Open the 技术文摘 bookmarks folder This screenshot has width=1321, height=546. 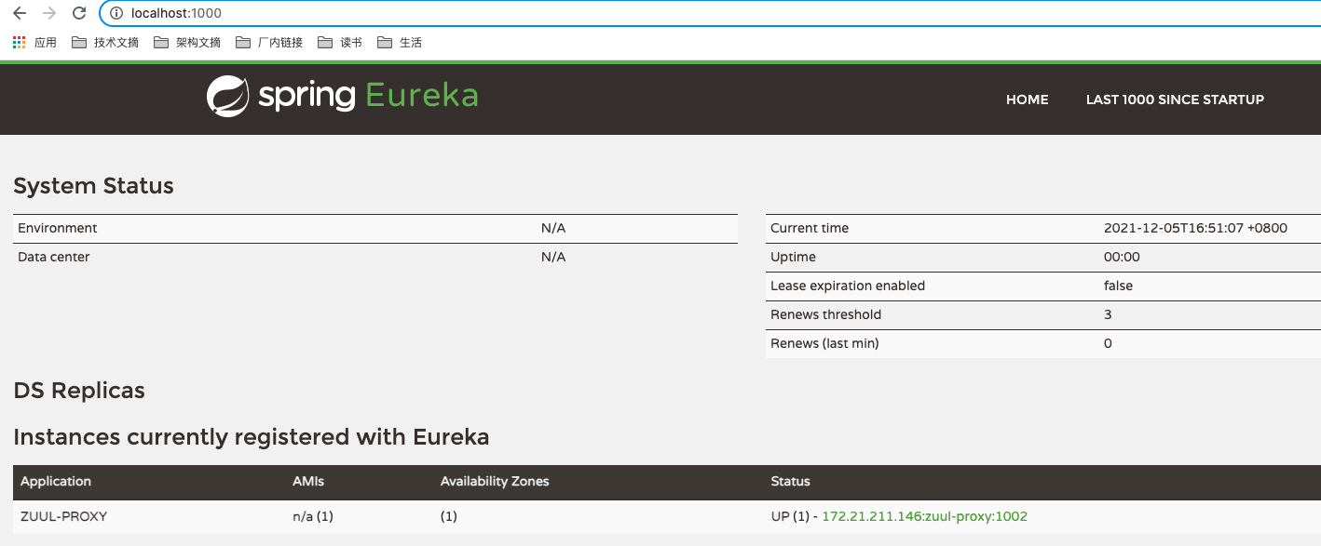pyautogui.click(x=105, y=43)
